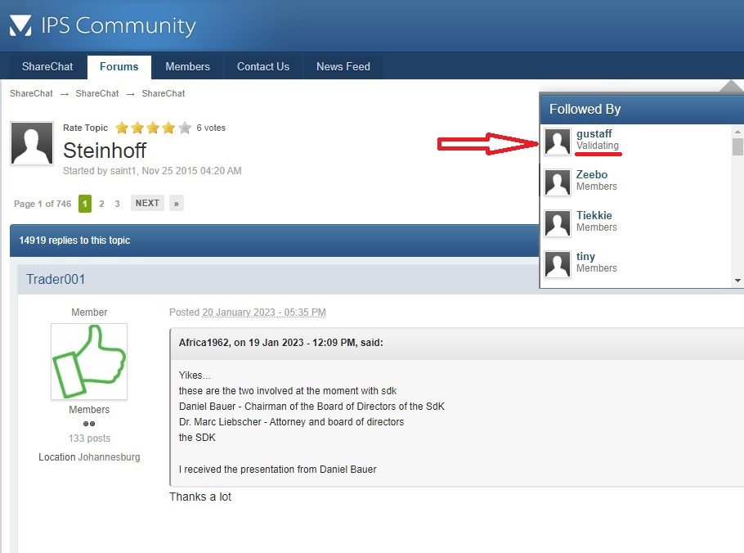Jump to last page with double-arrow button
The height and width of the screenshot is (553, 744).
pyautogui.click(x=176, y=203)
